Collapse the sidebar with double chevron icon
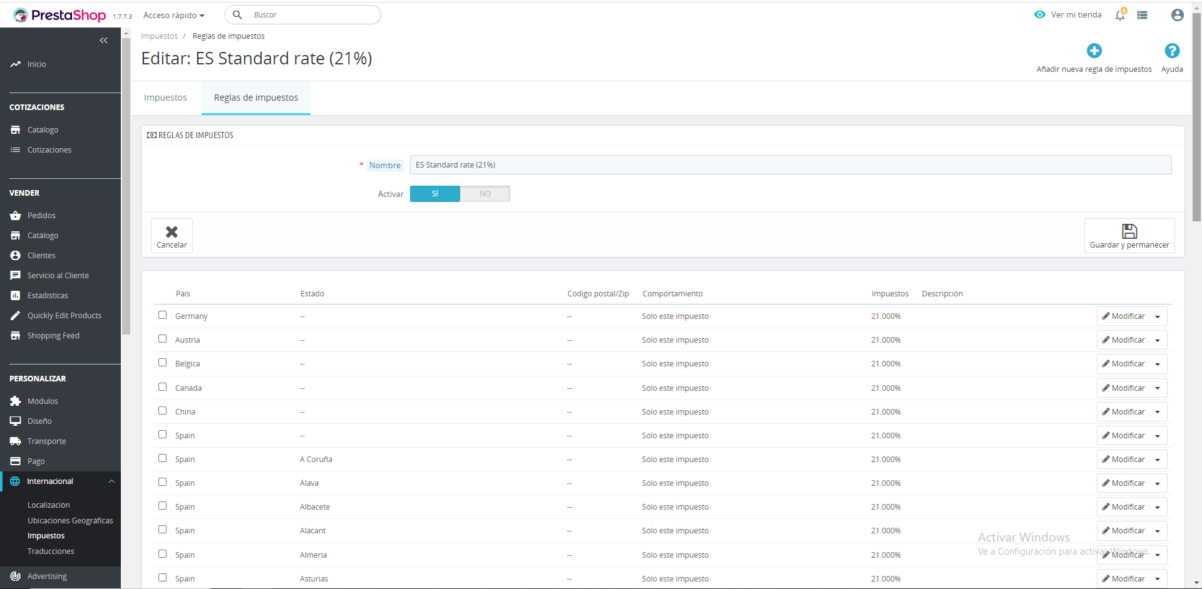Viewport: 1202px width, 589px height. coord(103,41)
